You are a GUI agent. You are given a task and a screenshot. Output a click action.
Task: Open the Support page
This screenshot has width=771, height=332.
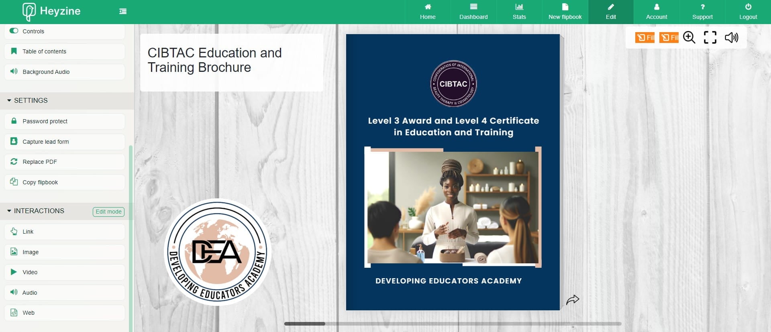click(x=702, y=12)
